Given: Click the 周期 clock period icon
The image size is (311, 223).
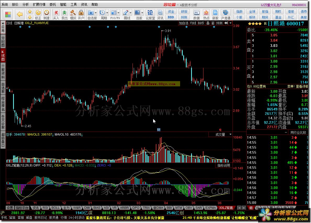Looking at the screenshot, I should [x=102, y=13].
